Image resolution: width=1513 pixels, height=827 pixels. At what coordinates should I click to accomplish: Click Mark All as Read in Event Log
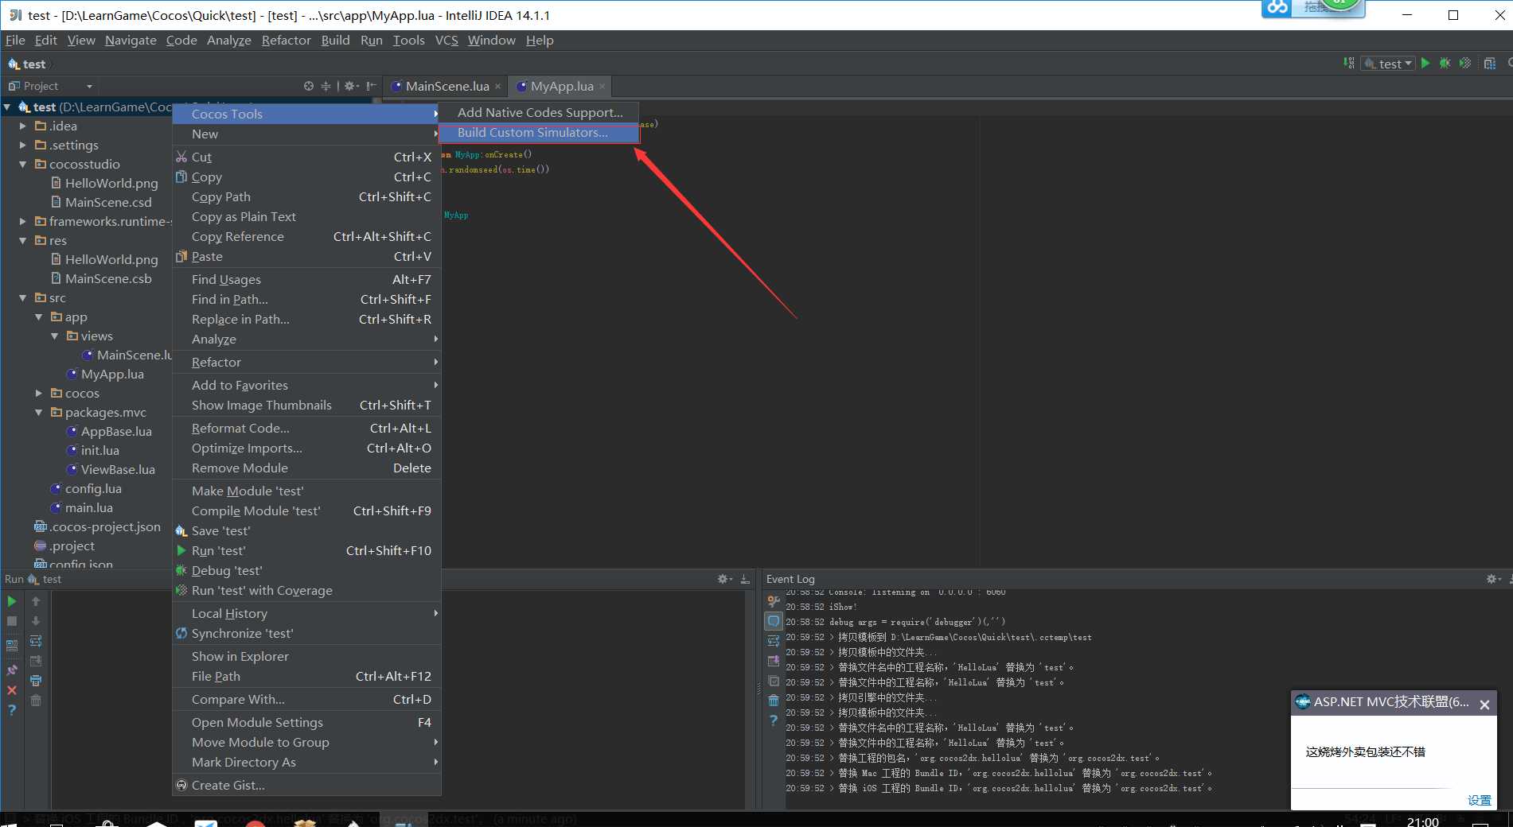[774, 681]
